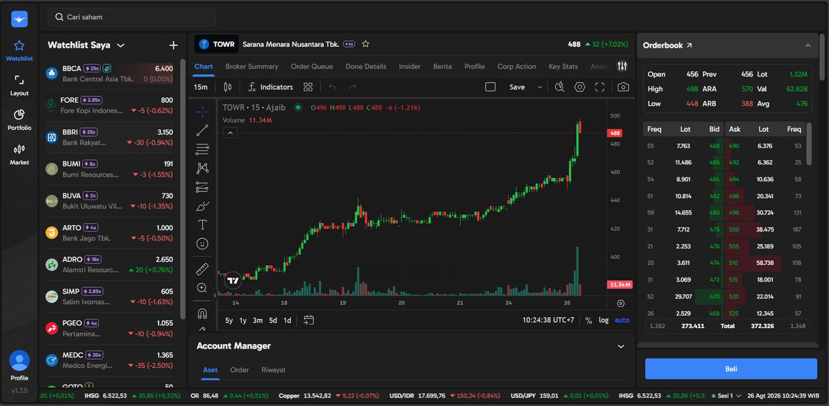Expand the Watchlist Saya dropdown
This screenshot has width=829, height=406.
pyautogui.click(x=120, y=46)
